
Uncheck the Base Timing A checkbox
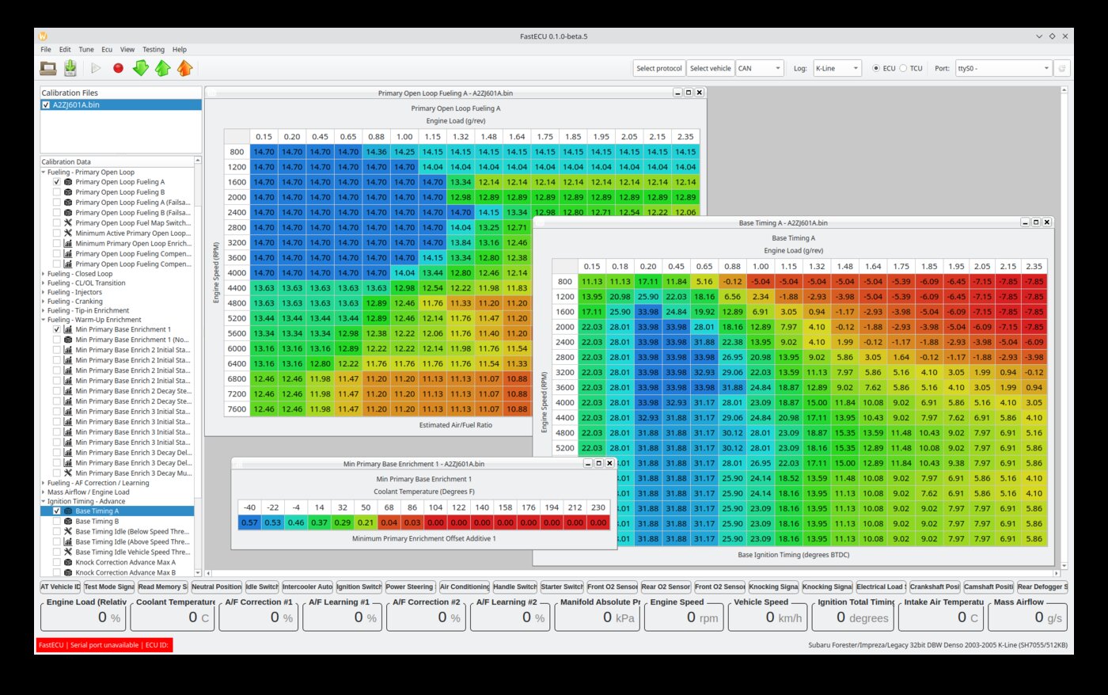[x=56, y=511]
